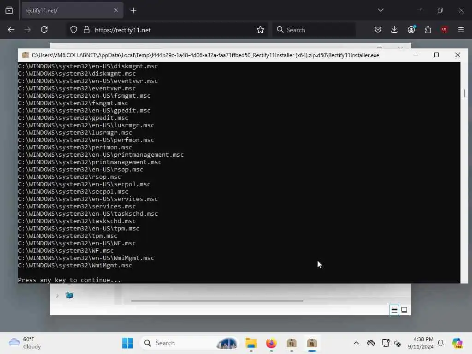Open the OneDrive tray icon
The width and height of the screenshot is (472, 354).
point(371,343)
